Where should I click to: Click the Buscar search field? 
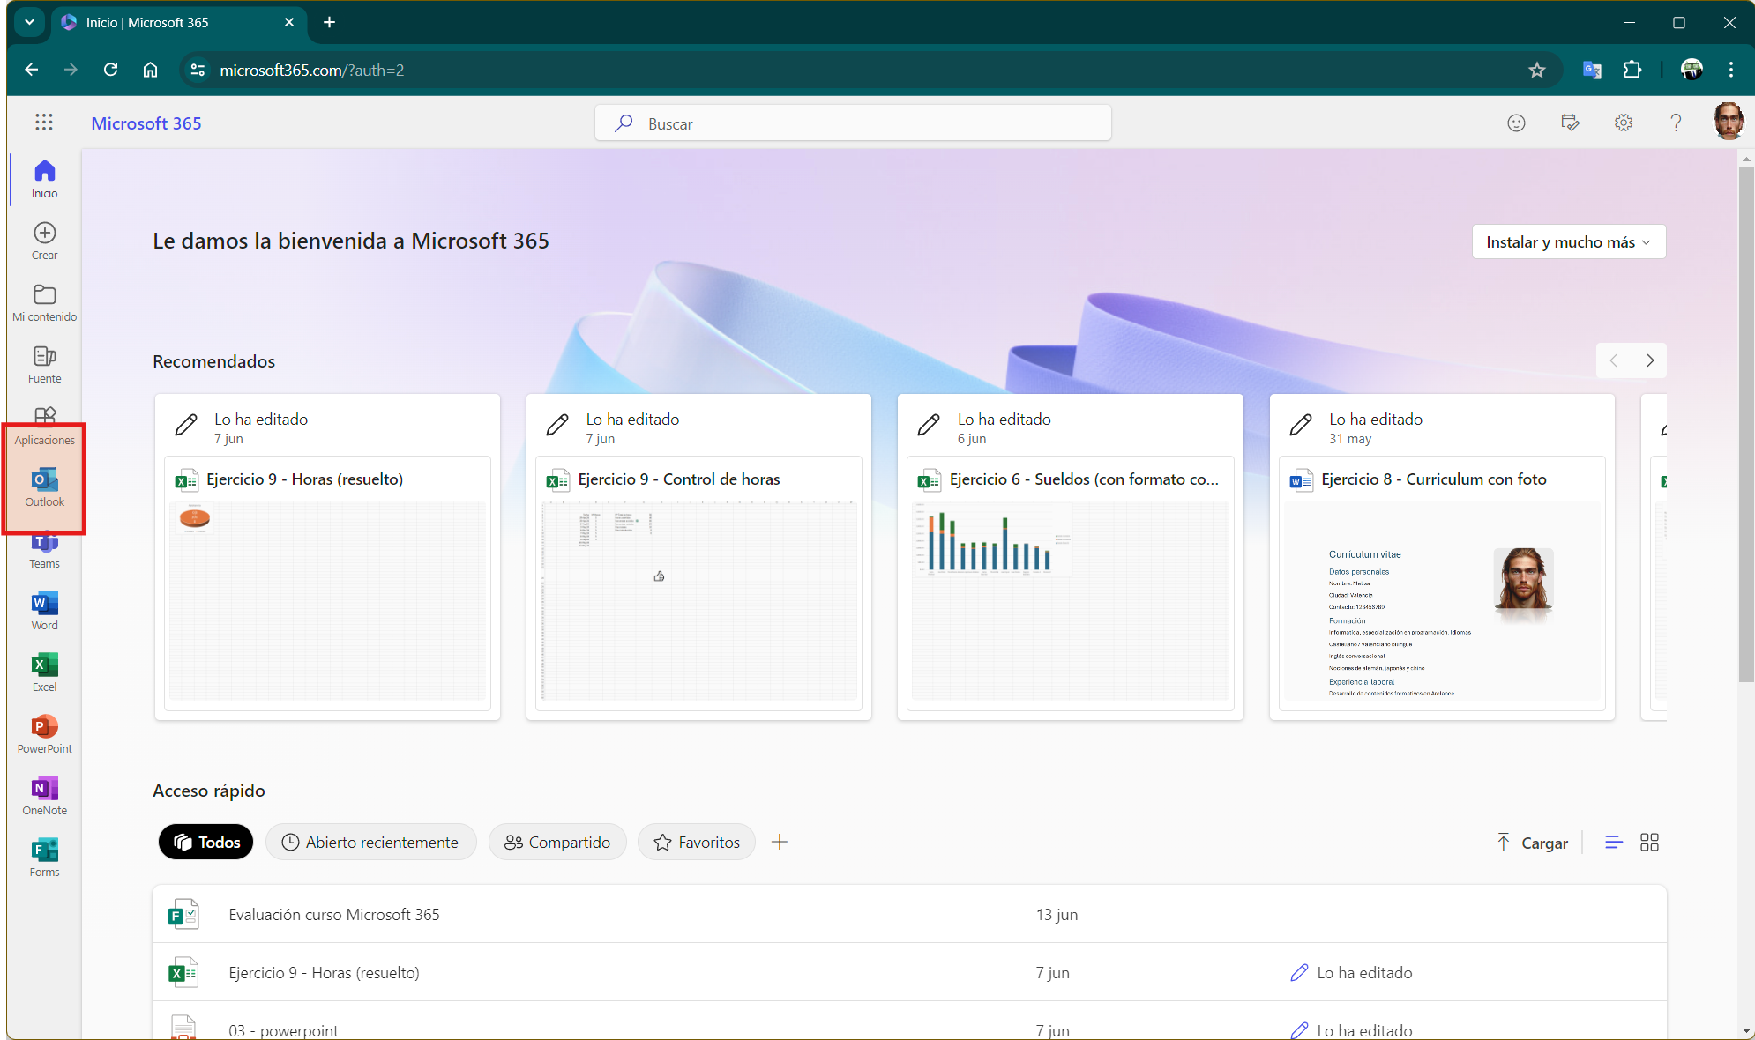click(x=853, y=123)
